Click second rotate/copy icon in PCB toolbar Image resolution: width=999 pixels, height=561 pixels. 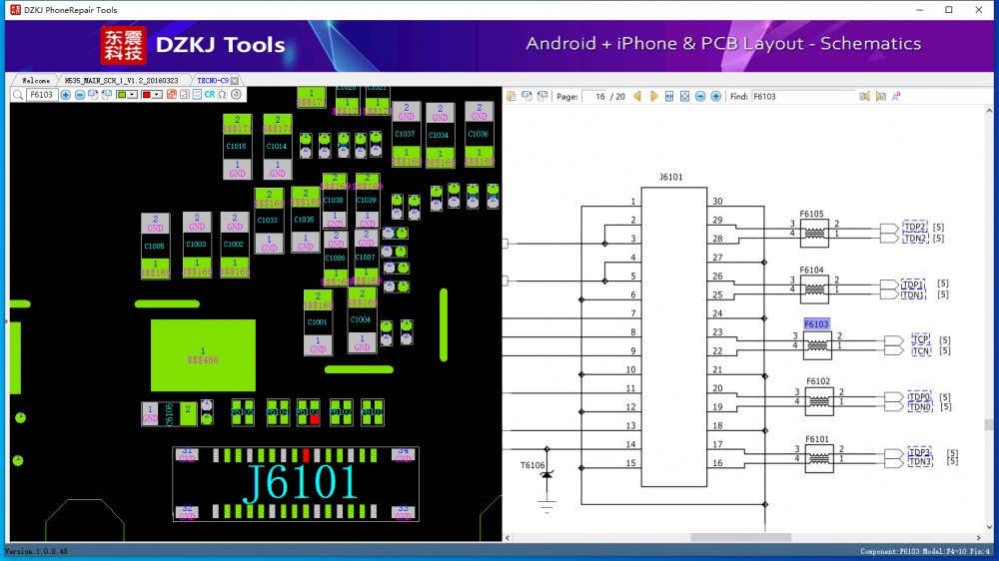pyautogui.click(x=107, y=95)
